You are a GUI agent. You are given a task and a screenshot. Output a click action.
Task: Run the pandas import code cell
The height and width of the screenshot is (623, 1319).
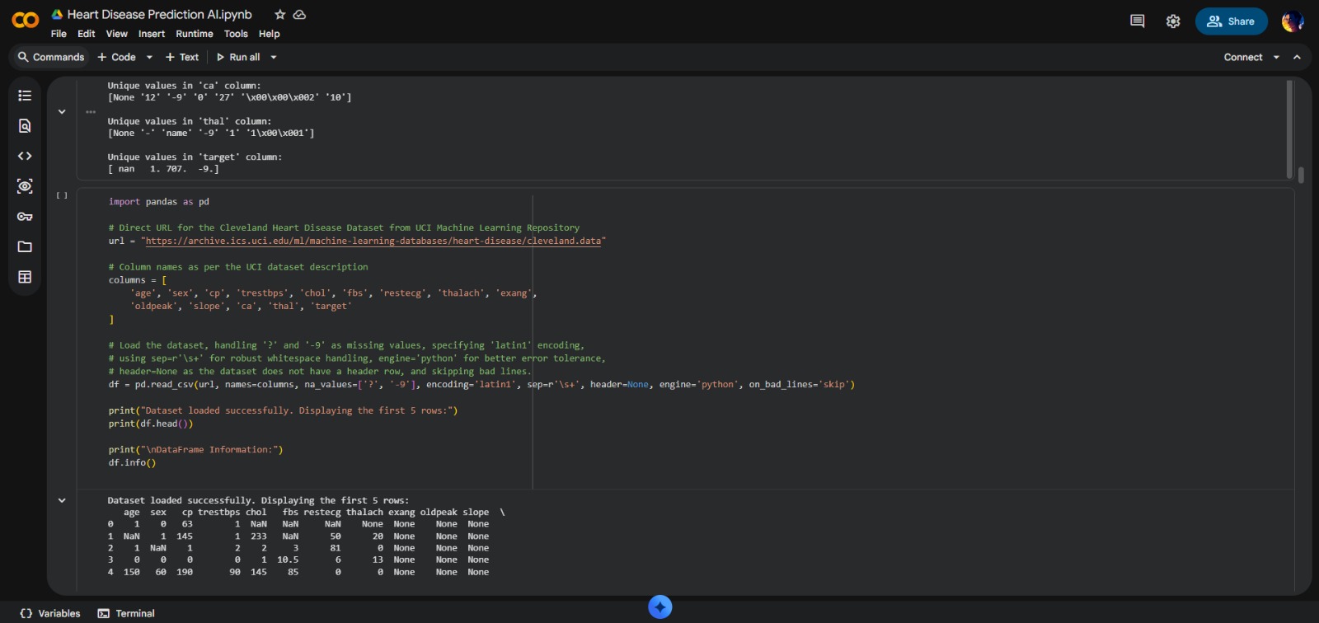point(62,196)
